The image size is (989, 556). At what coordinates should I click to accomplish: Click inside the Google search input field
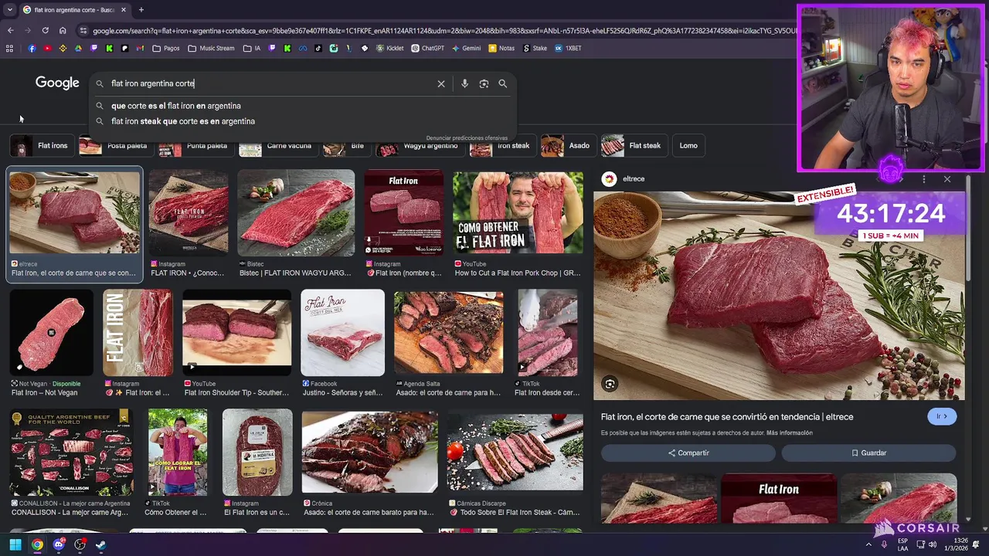click(x=270, y=83)
